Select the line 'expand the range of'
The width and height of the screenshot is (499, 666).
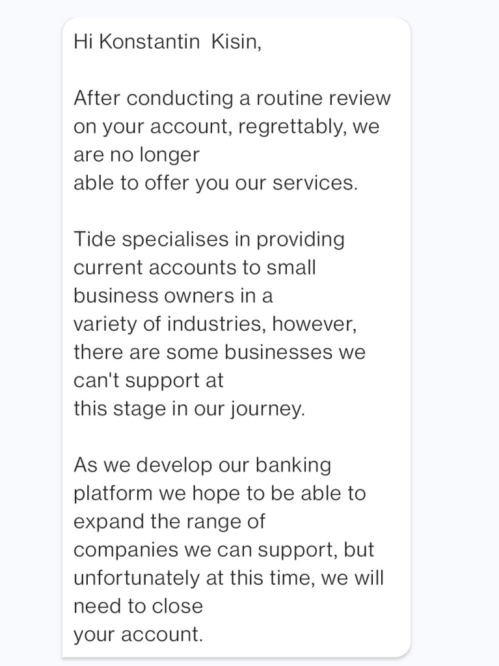click(169, 521)
